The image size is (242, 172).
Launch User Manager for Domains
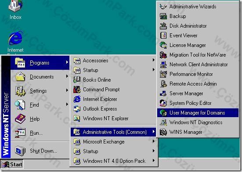[x=198, y=113]
